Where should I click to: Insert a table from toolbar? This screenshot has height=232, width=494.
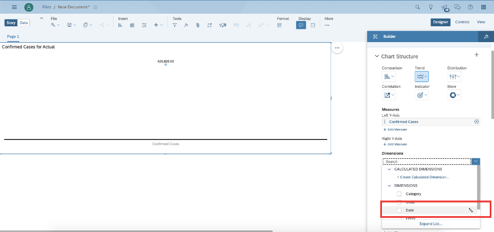click(x=133, y=25)
